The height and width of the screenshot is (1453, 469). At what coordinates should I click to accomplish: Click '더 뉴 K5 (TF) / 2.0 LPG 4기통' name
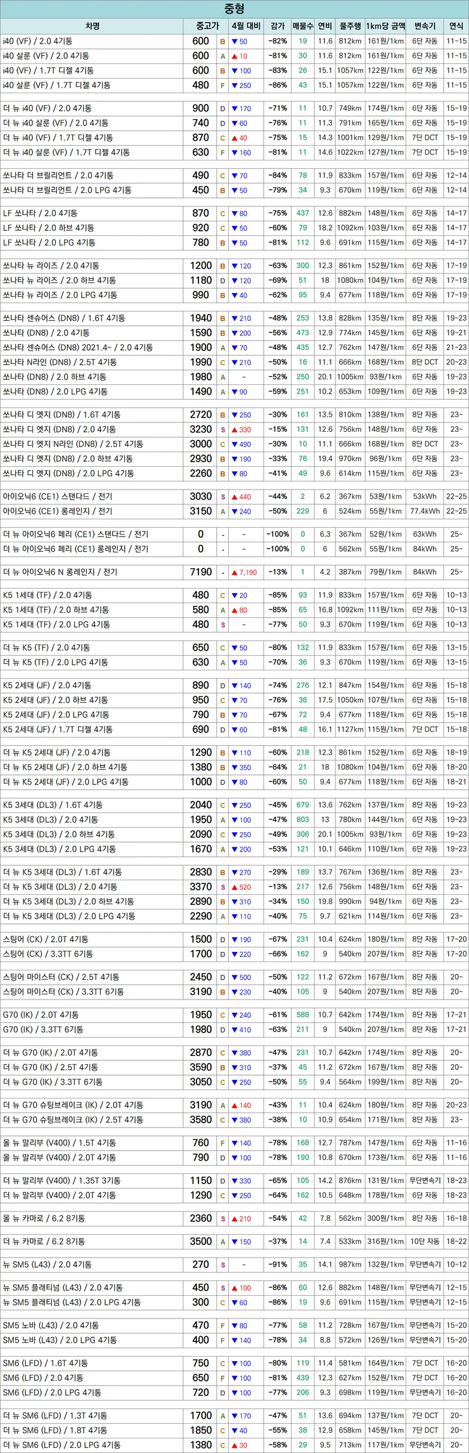(55, 663)
